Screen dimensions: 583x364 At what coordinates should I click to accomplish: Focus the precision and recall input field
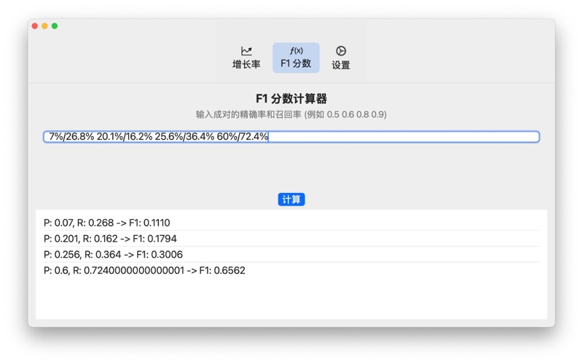click(x=401, y=137)
